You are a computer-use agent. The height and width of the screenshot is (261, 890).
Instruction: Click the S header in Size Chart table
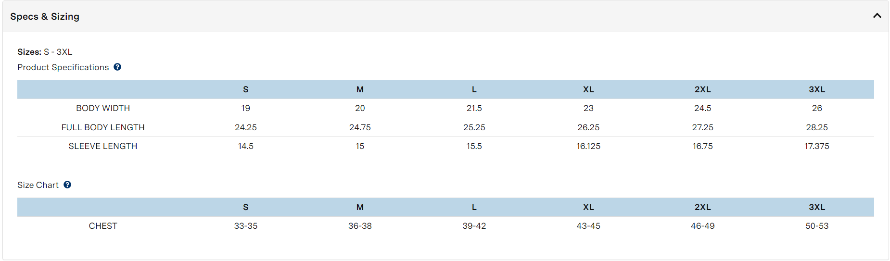point(246,207)
